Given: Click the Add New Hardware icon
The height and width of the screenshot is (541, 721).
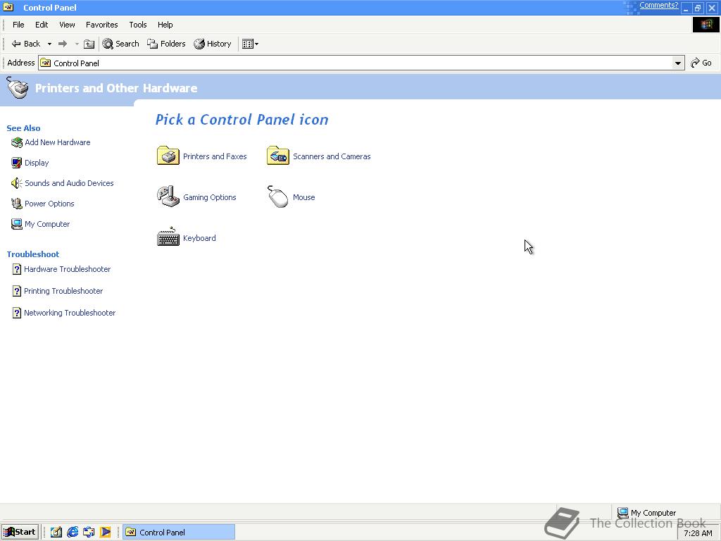Looking at the screenshot, I should coord(17,142).
